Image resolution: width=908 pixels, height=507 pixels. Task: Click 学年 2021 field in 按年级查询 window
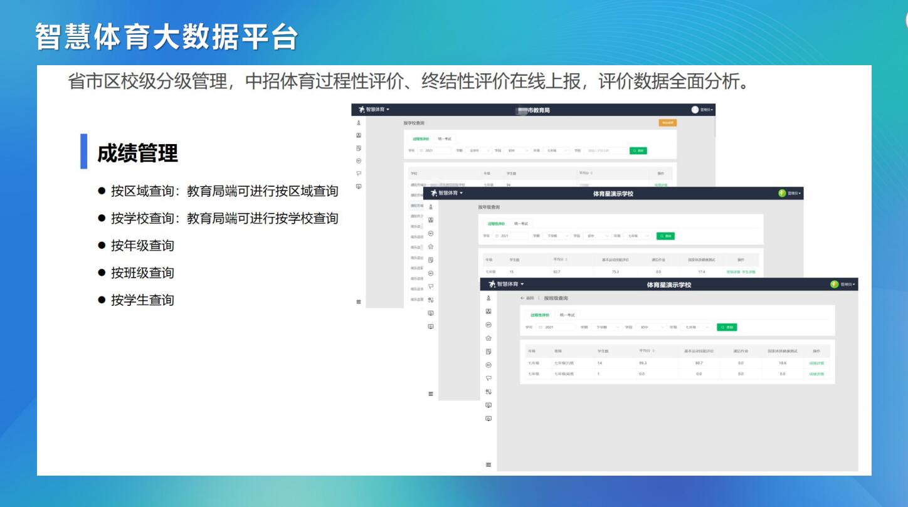pyautogui.click(x=510, y=236)
